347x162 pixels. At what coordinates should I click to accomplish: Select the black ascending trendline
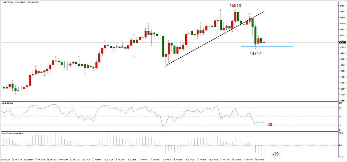tap(215, 38)
